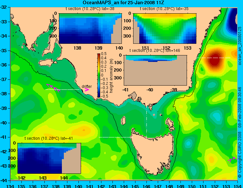Image resolution: width=243 pixels, height=188 pixels.
Task: Click the "138" axis label under lat=-38 inset
Action: click(x=77, y=48)
